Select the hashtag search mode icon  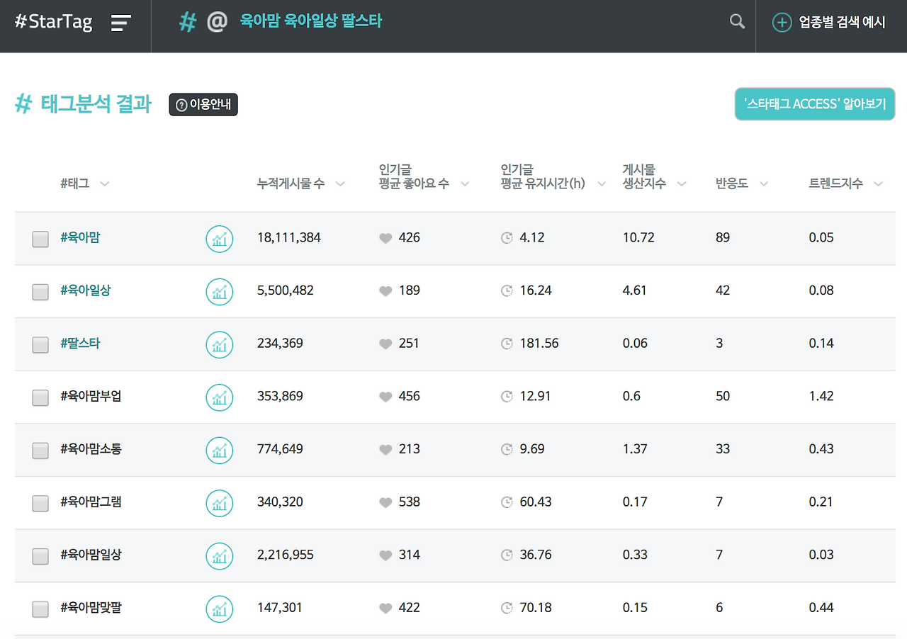tap(187, 22)
